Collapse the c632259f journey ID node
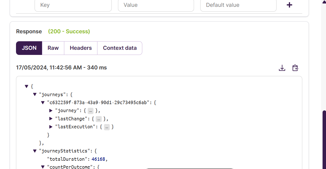The height and width of the screenshot is (169, 326). [43, 102]
